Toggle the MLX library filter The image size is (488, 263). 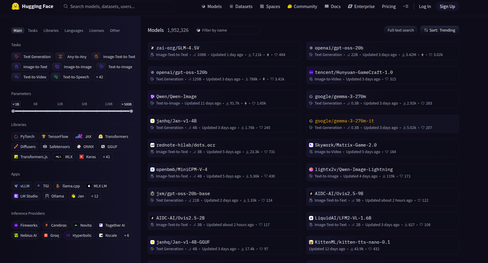(x=64, y=157)
